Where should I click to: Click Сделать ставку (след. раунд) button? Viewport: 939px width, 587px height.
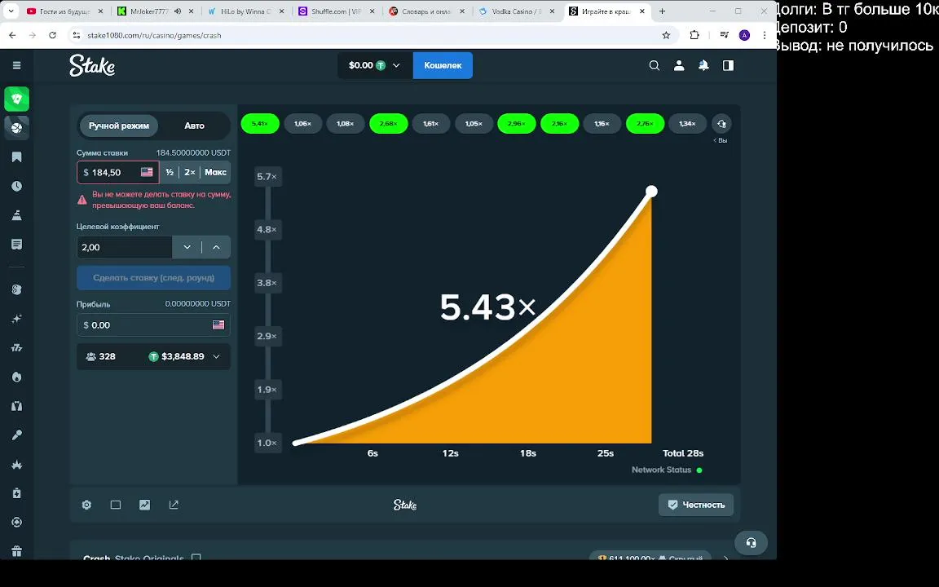tap(153, 278)
